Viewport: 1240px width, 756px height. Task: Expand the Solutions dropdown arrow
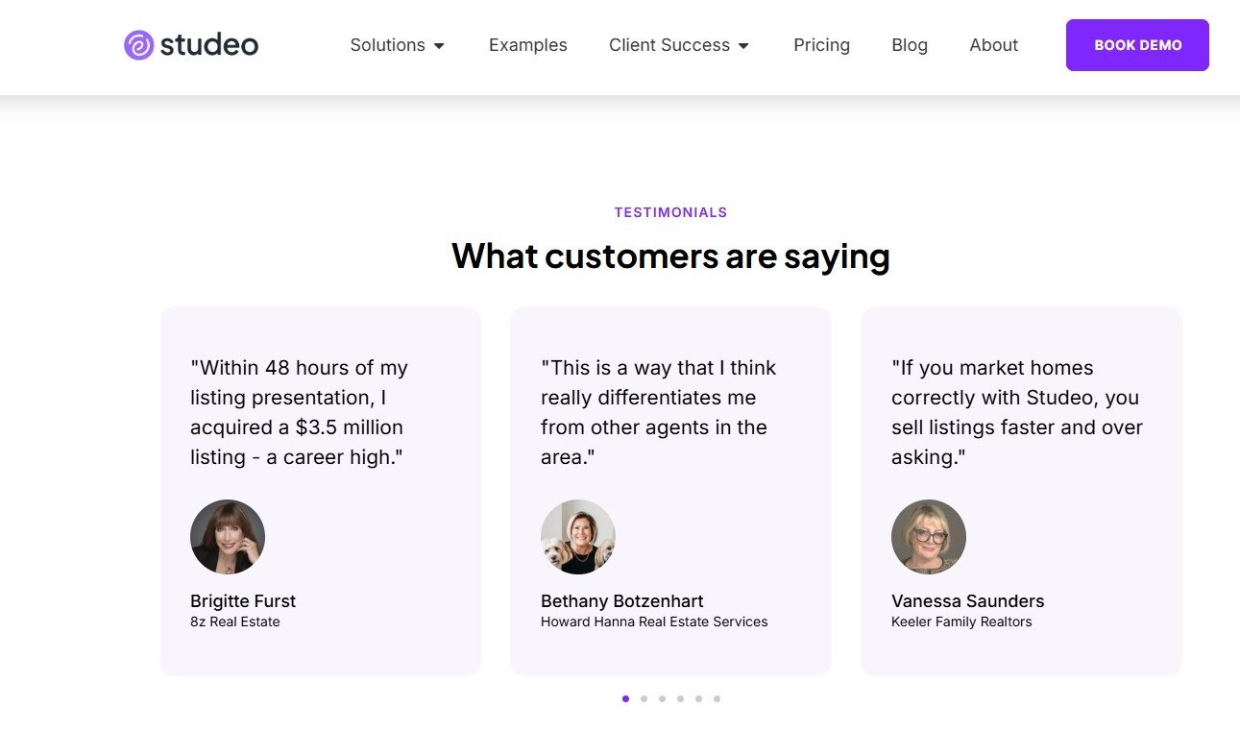(x=439, y=46)
